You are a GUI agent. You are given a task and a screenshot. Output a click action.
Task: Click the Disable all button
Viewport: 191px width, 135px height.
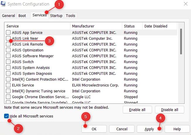pos(170,110)
